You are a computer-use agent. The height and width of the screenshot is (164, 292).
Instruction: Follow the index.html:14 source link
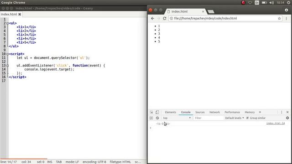click(276, 123)
